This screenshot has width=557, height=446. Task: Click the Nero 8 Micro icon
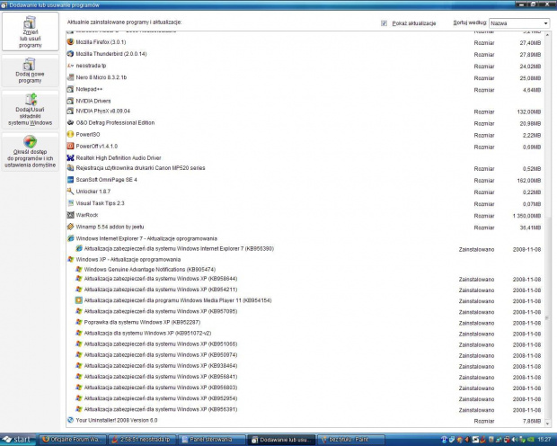[70, 77]
